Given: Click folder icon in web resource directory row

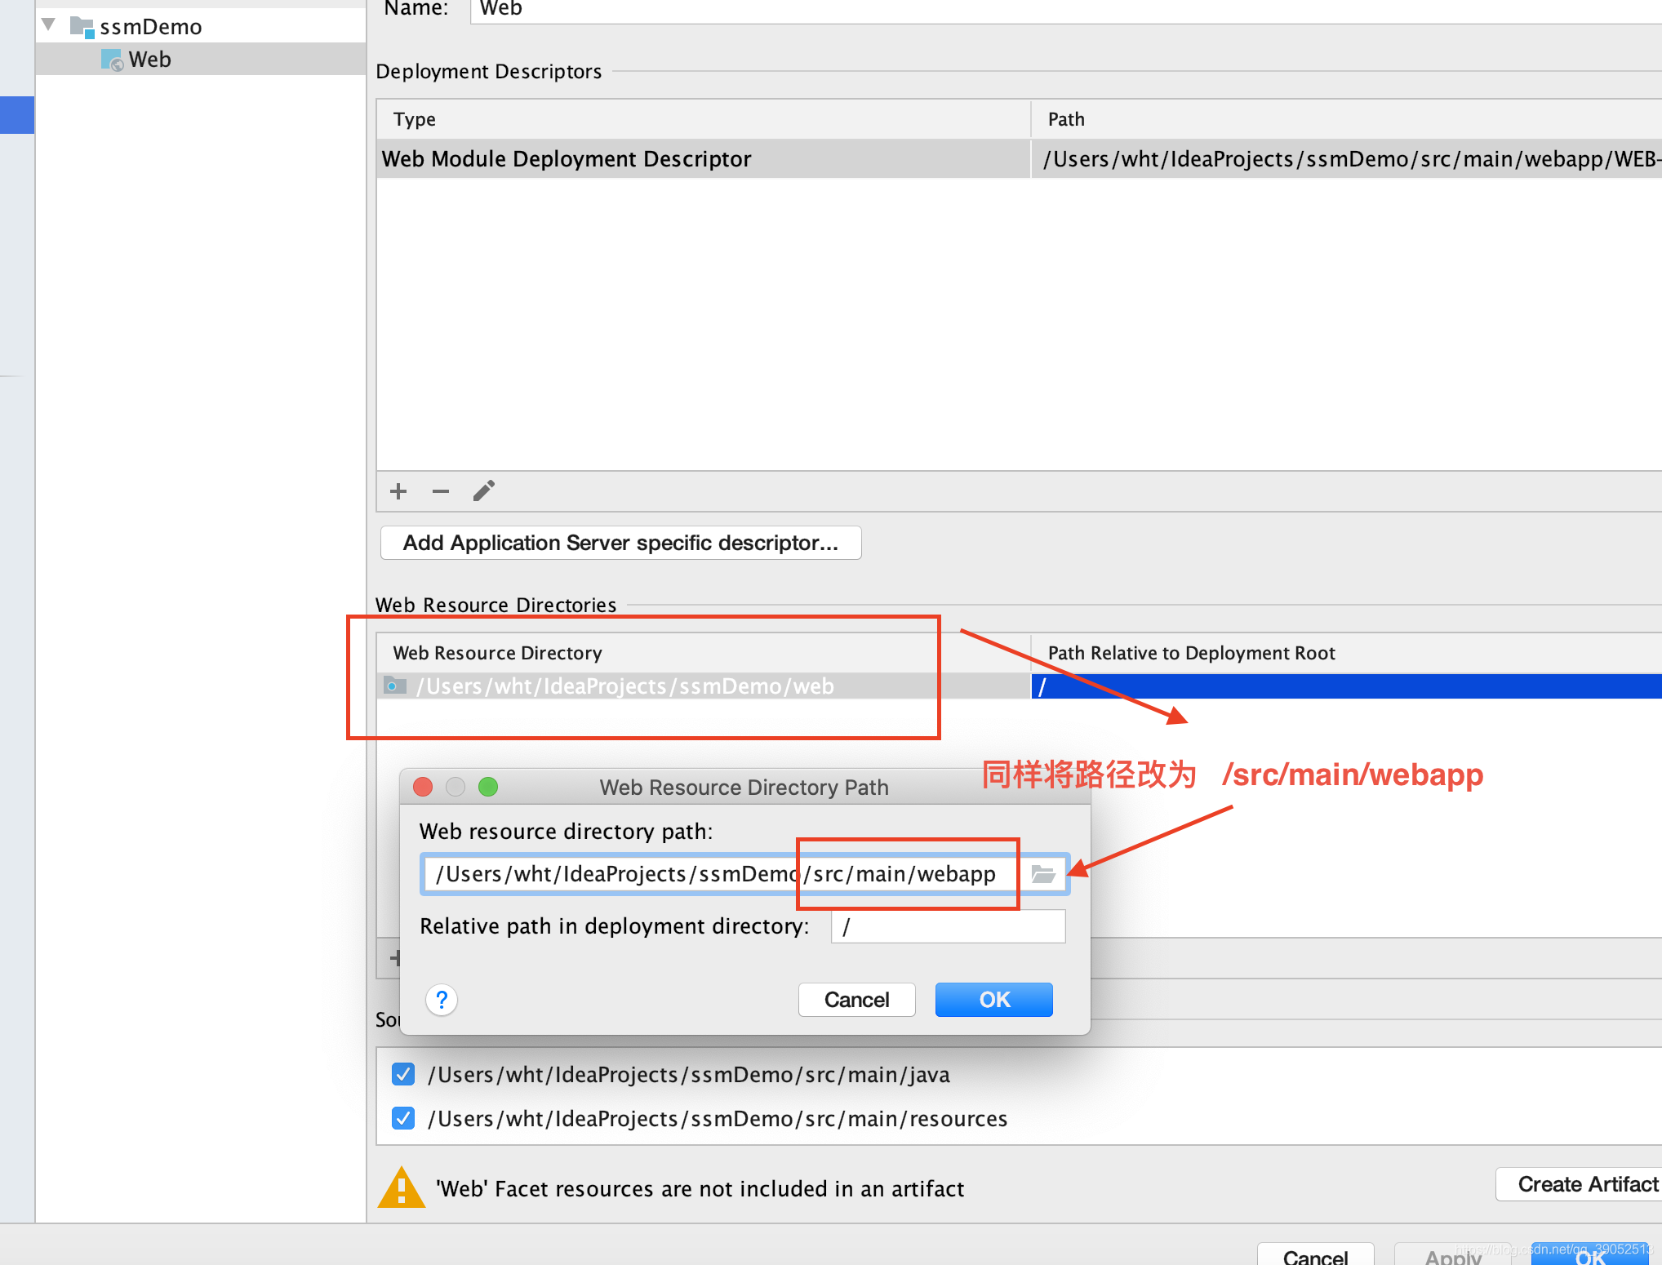Looking at the screenshot, I should point(395,686).
